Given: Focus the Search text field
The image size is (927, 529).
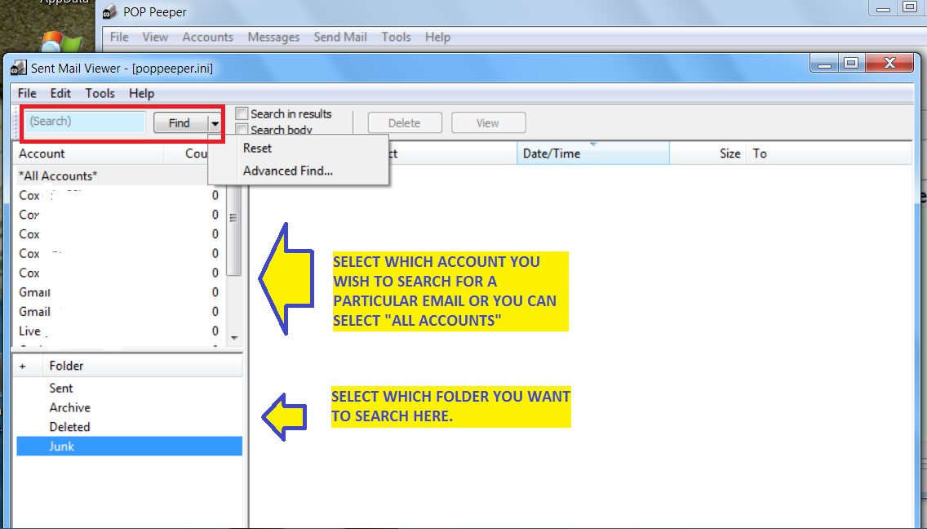Looking at the screenshot, I should click(85, 122).
